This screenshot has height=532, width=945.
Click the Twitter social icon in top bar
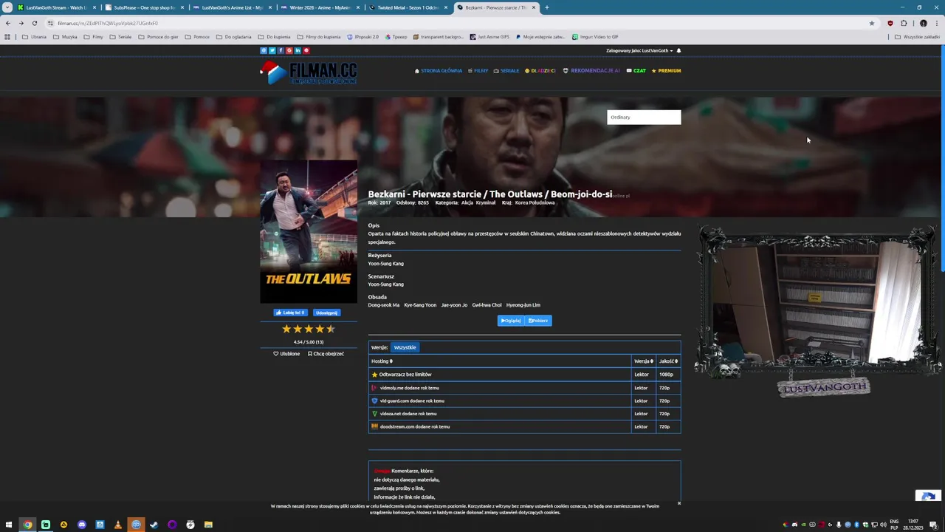coord(272,51)
